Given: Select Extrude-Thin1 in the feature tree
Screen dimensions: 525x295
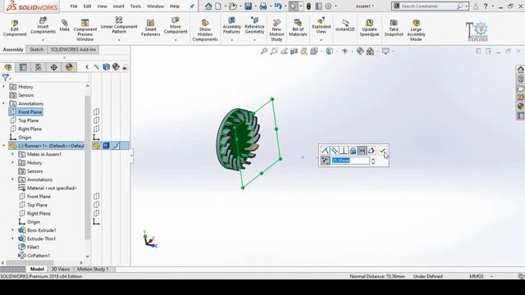Looking at the screenshot, I should click(41, 238).
